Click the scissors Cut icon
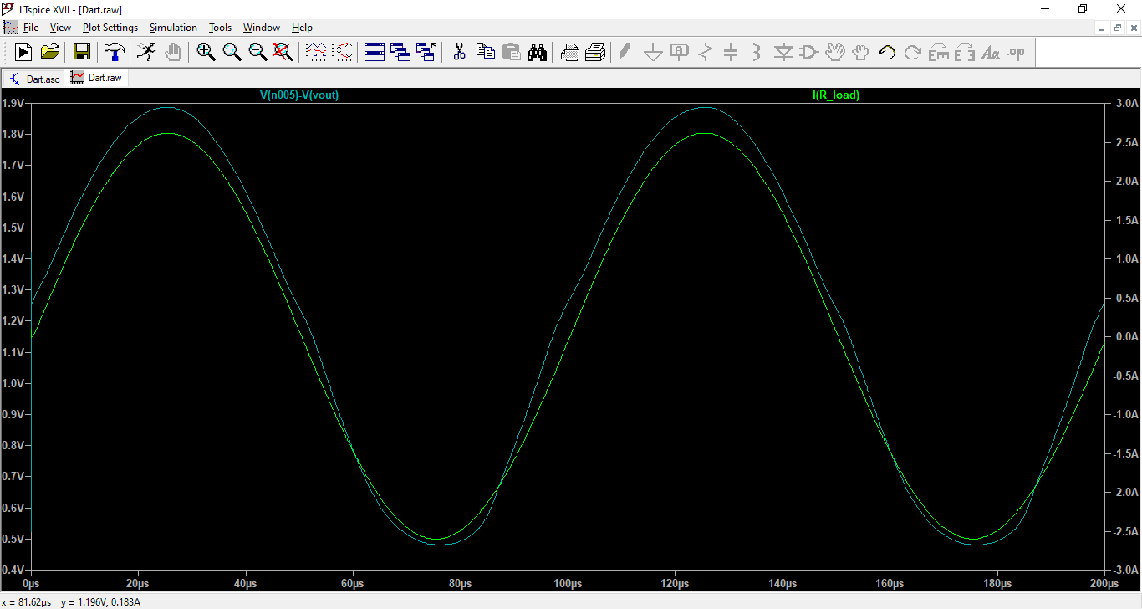This screenshot has height=609, width=1142. point(459,52)
